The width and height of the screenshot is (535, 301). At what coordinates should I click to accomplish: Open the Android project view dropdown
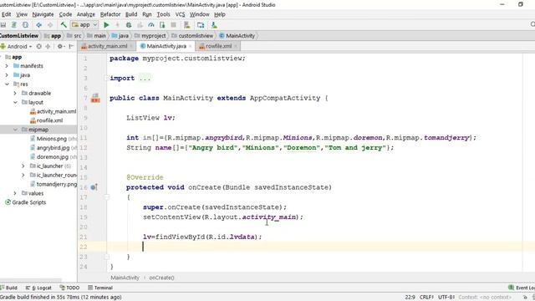[16, 46]
